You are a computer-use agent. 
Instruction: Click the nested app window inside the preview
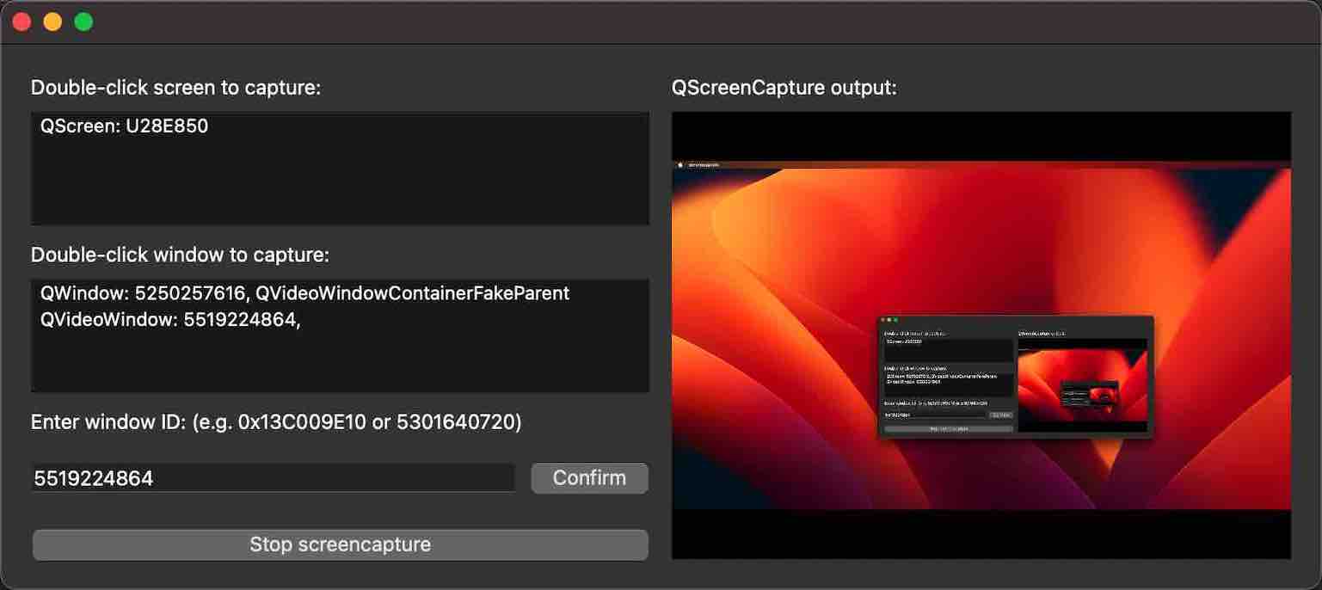pos(1015,376)
